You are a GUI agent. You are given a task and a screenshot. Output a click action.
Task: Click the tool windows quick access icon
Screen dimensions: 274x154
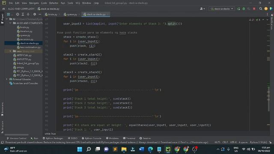[2, 142]
